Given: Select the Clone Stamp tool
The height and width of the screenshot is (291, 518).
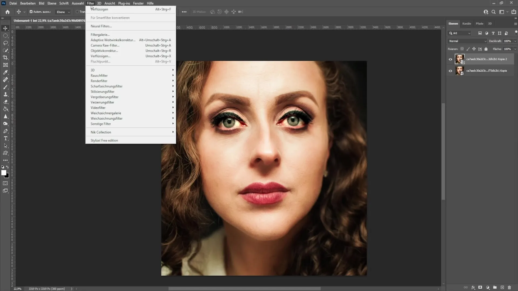Looking at the screenshot, I should [x=5, y=94].
